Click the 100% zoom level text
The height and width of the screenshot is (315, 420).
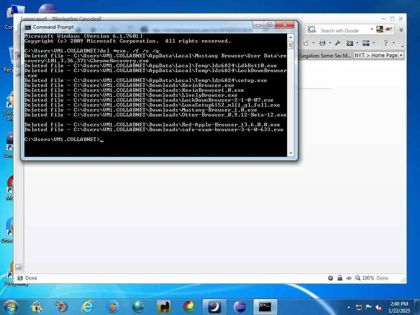368,278
